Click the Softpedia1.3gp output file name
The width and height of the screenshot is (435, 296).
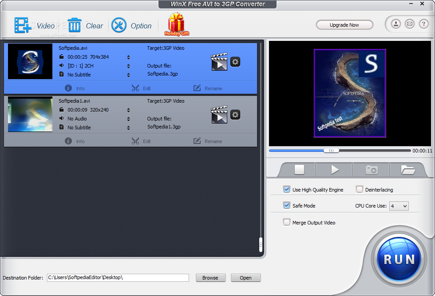click(164, 127)
